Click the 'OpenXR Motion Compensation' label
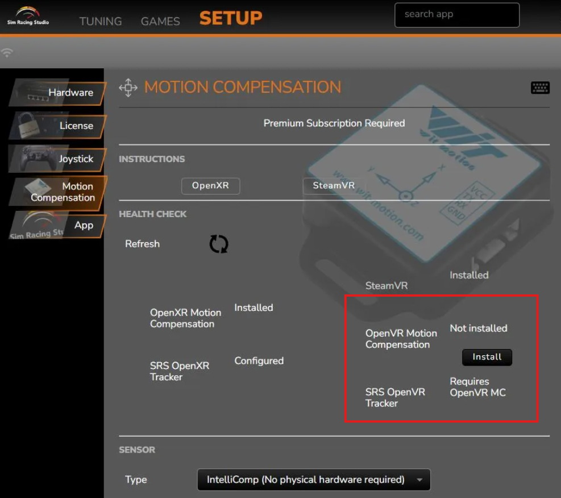Image resolution: width=561 pixels, height=498 pixels. 185,318
